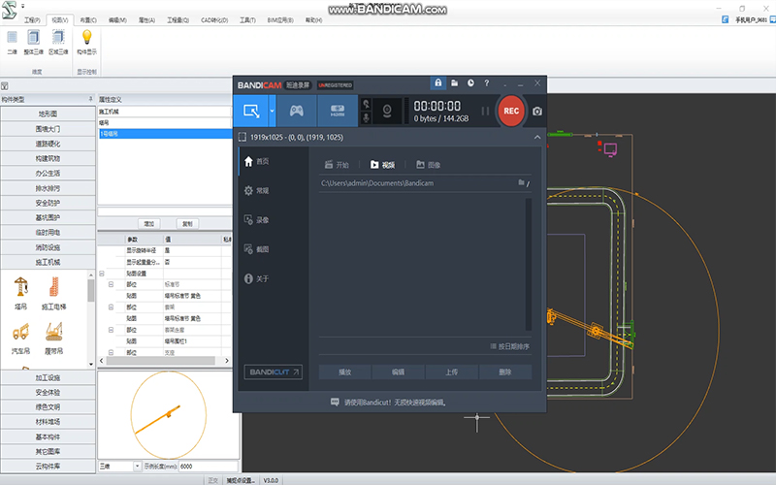Viewport: 776px width, 485px height.
Task: Pick the 塔吊 tower crane component
Action: click(20, 293)
